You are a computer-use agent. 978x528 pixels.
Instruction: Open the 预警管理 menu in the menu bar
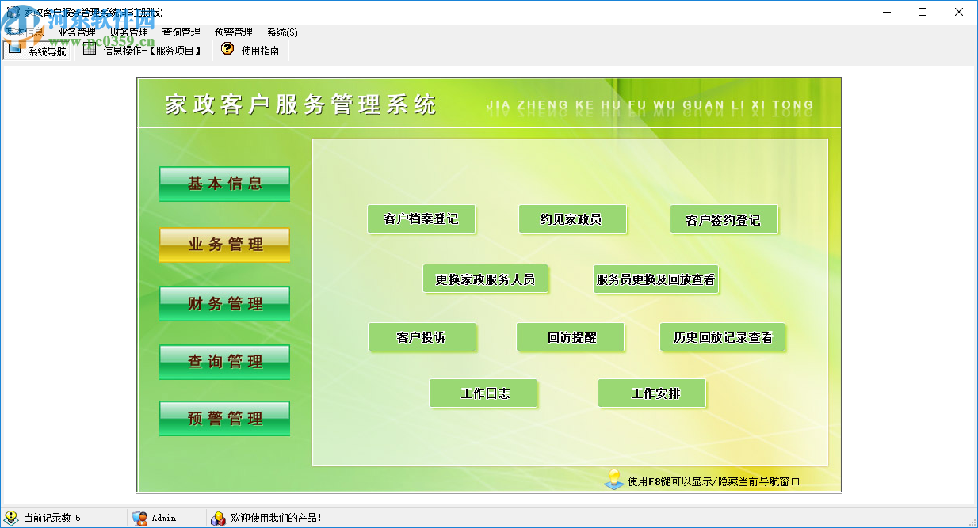tap(232, 32)
